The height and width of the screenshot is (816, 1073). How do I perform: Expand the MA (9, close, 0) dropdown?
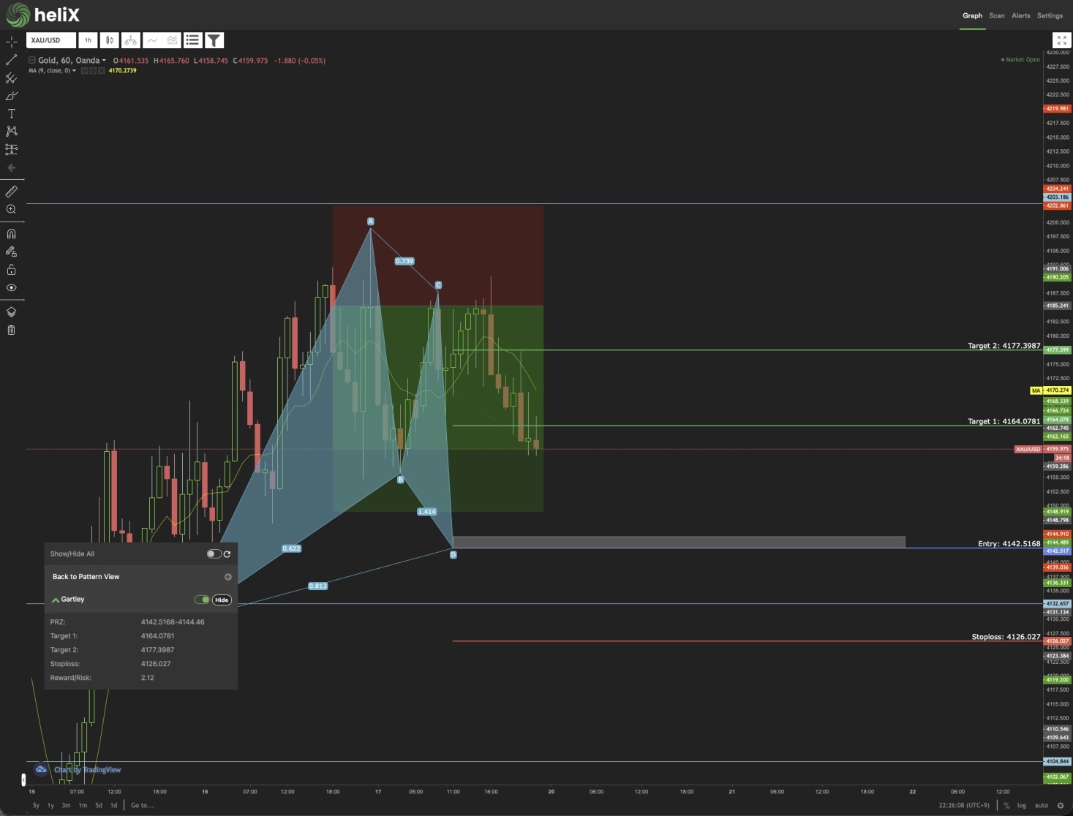[74, 71]
